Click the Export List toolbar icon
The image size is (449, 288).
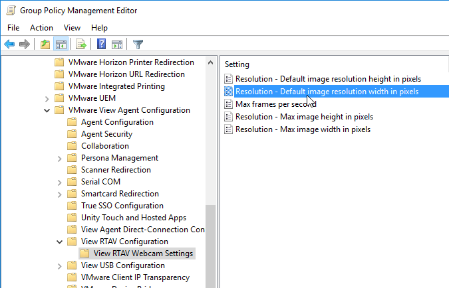(81, 44)
